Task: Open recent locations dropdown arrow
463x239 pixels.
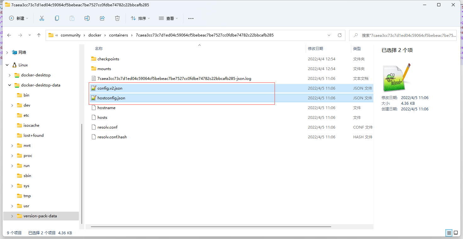Action: pos(30,35)
